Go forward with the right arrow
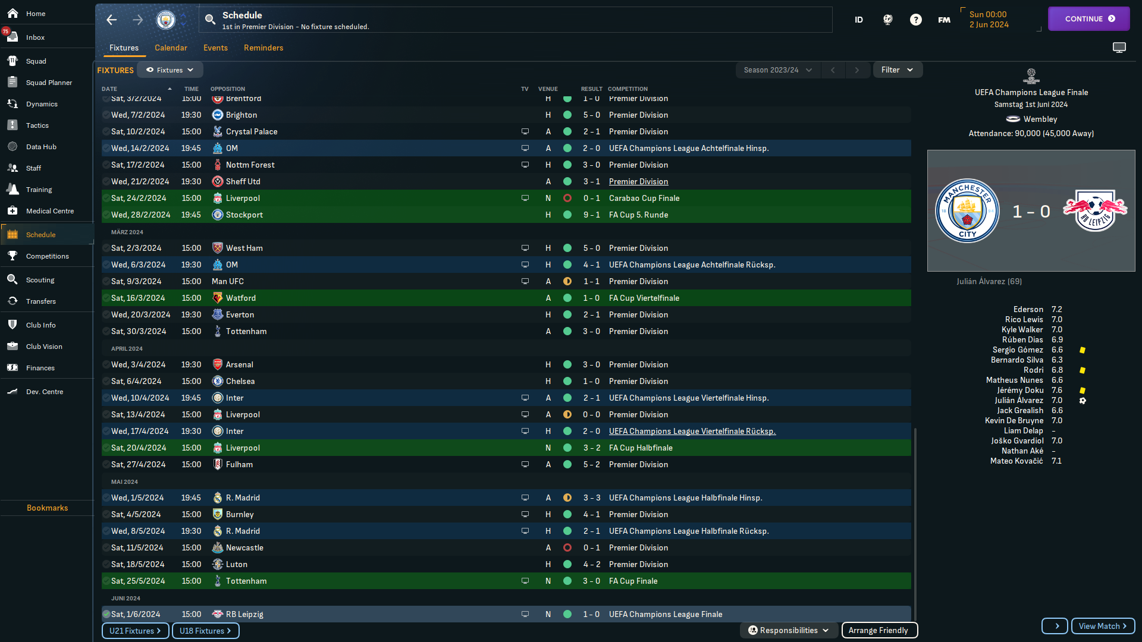Image resolution: width=1142 pixels, height=642 pixels. (x=138, y=20)
